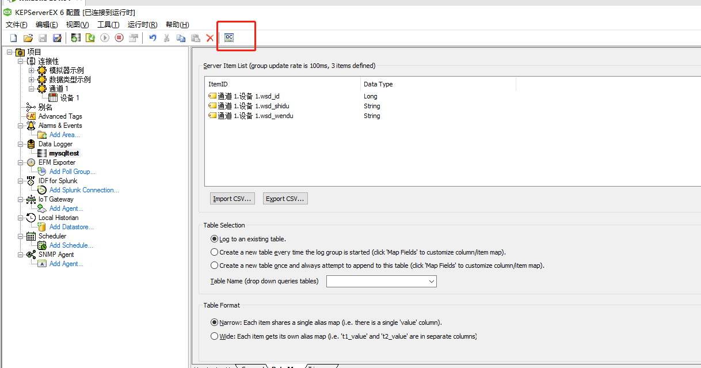The height and width of the screenshot is (368, 701).
Task: Create a new project
Action: point(13,37)
